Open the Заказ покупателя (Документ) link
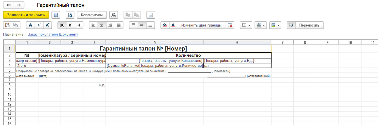Screen dimensions: 378x125 click(53, 34)
